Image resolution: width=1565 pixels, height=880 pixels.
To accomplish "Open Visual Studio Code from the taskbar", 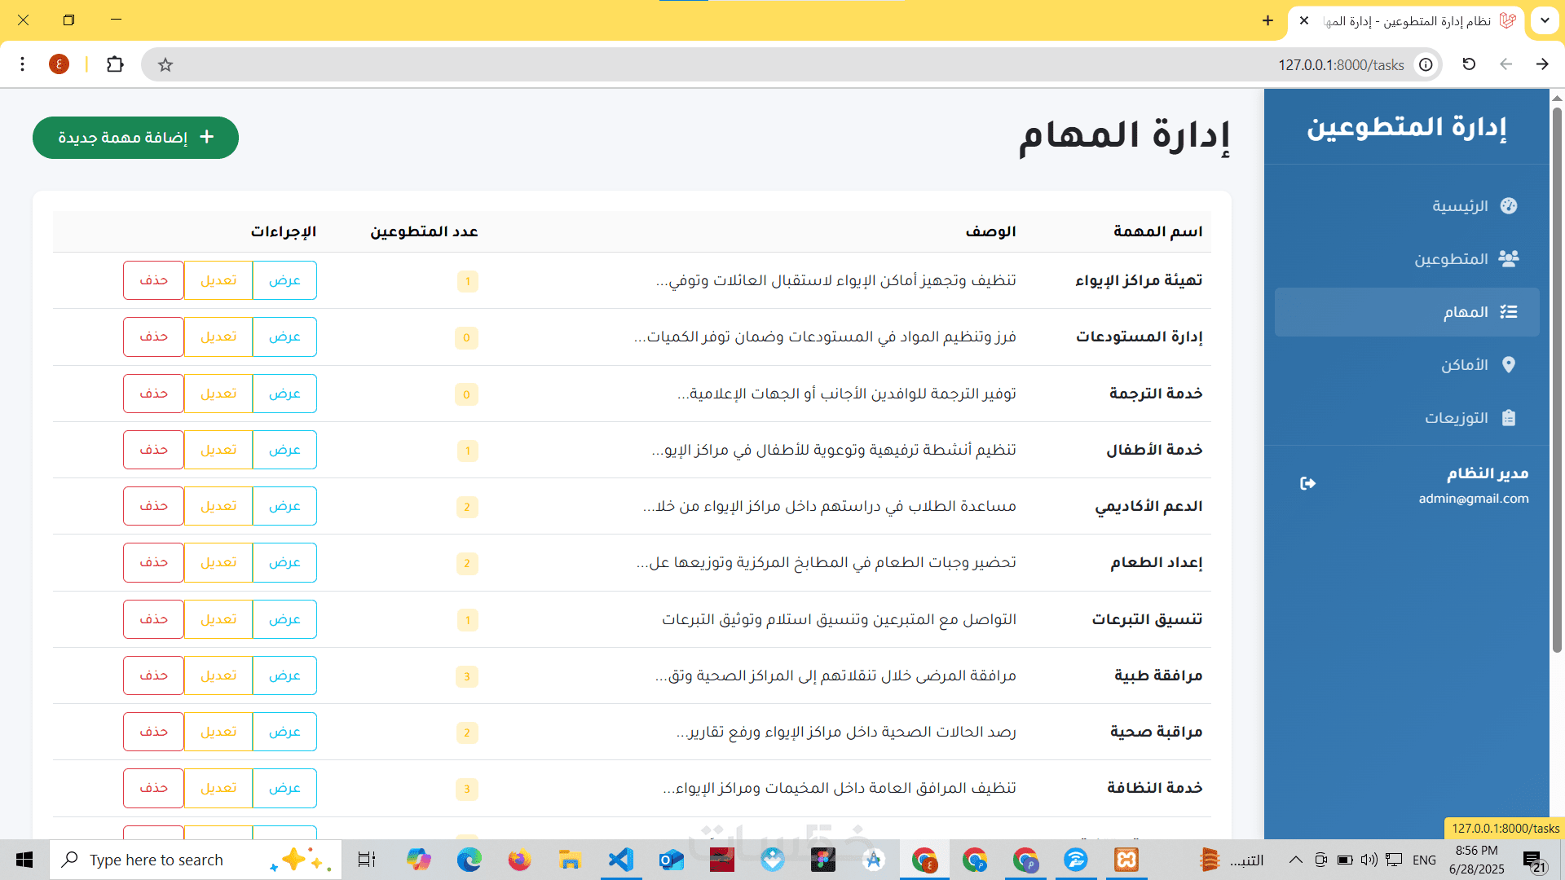I will pyautogui.click(x=620, y=860).
